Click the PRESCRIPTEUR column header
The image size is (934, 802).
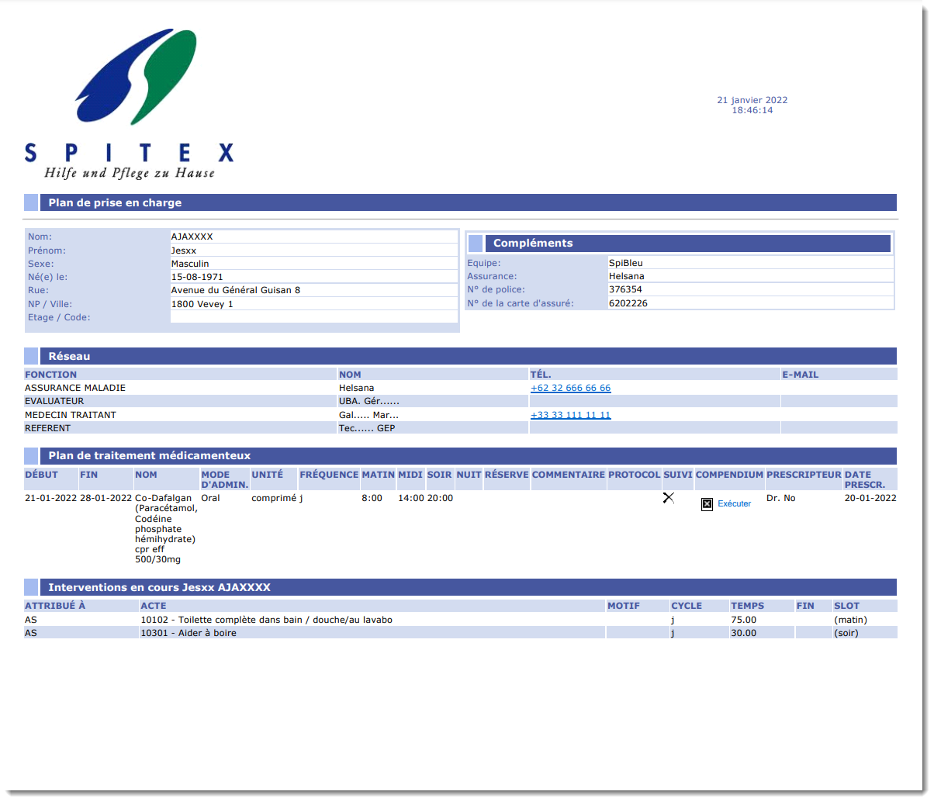(x=803, y=475)
